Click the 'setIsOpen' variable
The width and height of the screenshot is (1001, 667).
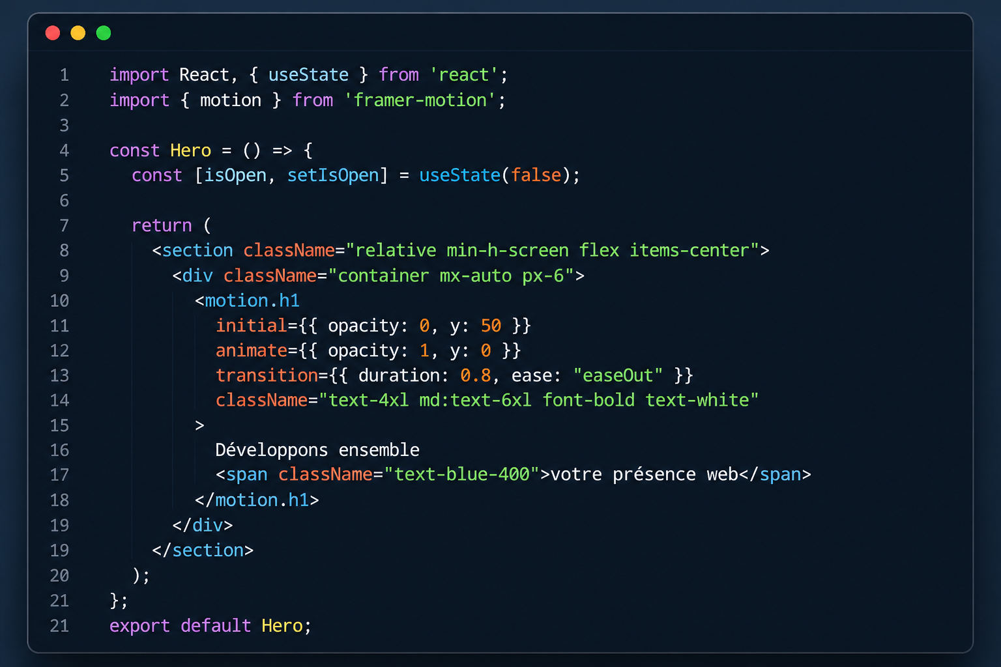point(333,175)
